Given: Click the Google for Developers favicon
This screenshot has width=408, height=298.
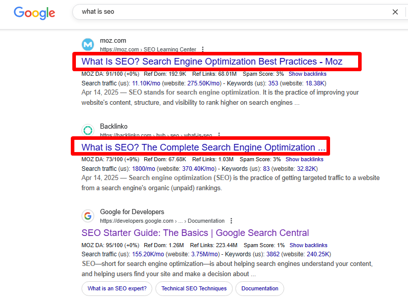Looking at the screenshot, I should click(88, 216).
